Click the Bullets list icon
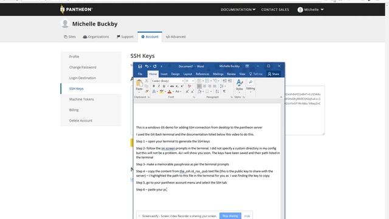The image size is (389, 219). [199, 81]
